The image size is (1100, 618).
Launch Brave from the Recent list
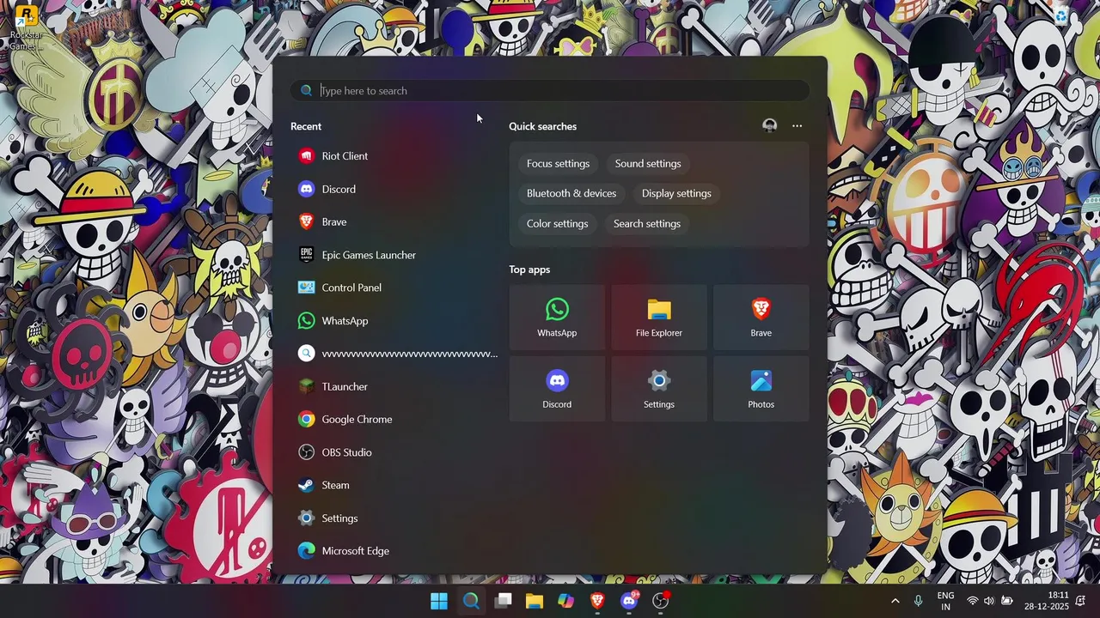393,221
